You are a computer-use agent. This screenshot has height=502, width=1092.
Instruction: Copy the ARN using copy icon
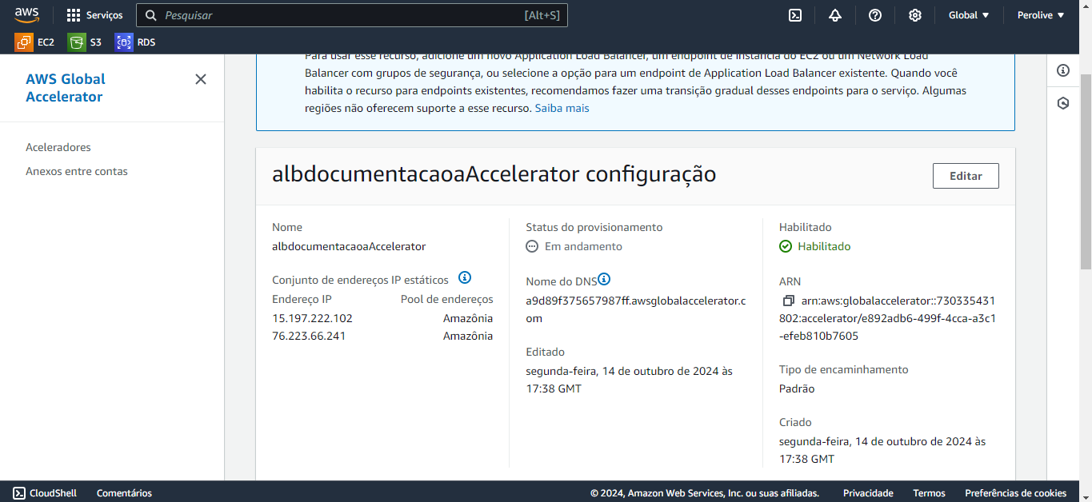coord(788,301)
